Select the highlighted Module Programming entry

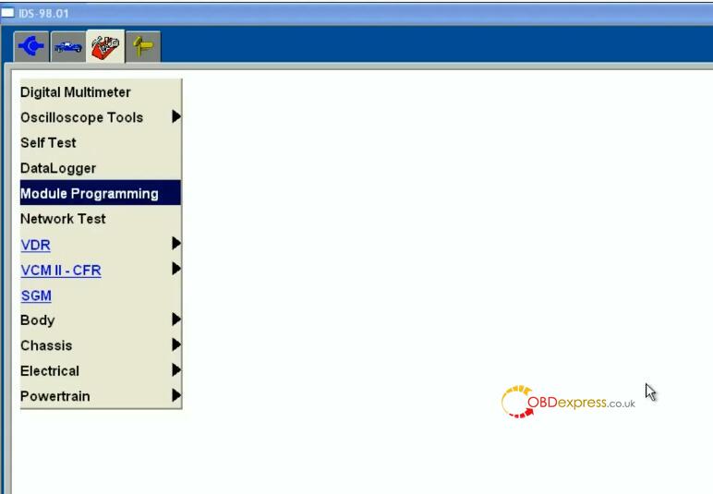tap(90, 194)
